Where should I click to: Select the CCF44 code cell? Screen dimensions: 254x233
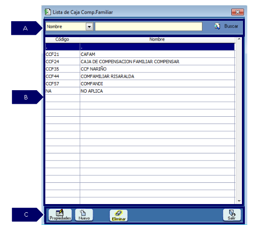[63, 76]
